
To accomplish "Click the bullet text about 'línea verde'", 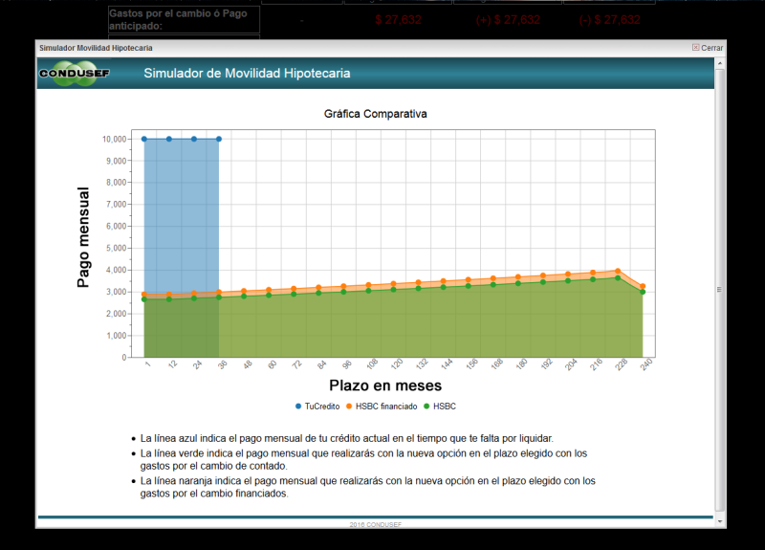I will click(363, 459).
